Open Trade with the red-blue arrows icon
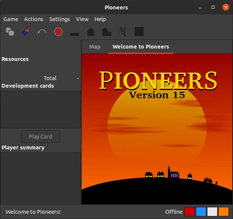 click(x=26, y=32)
